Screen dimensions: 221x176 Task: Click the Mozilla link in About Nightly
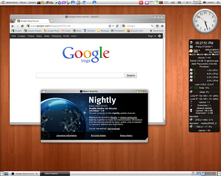point(114,118)
